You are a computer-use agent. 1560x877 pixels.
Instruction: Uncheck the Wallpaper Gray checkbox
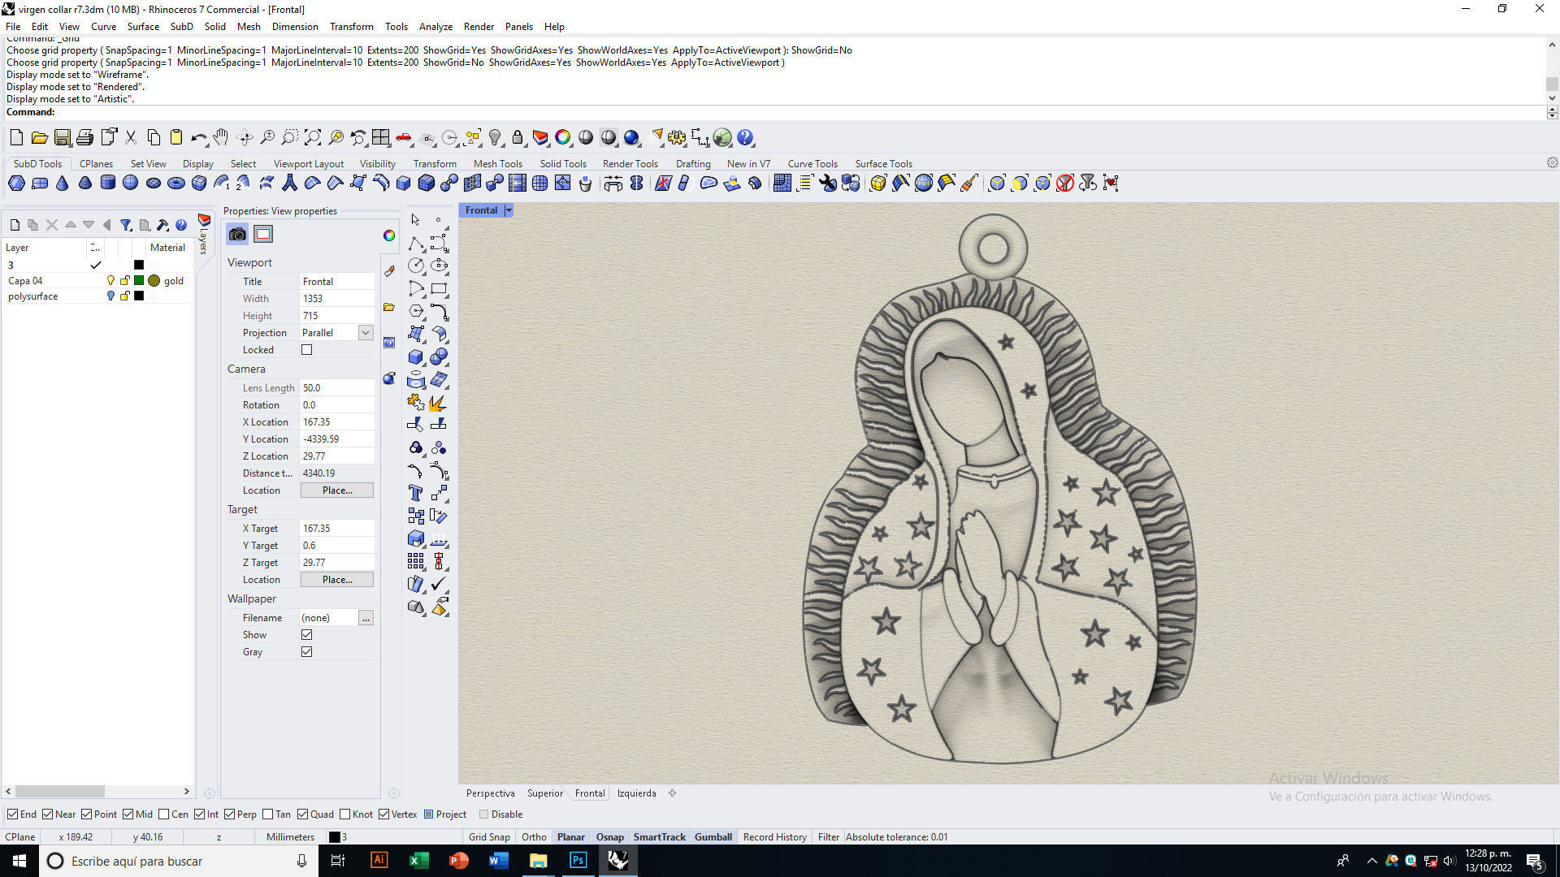click(x=306, y=652)
